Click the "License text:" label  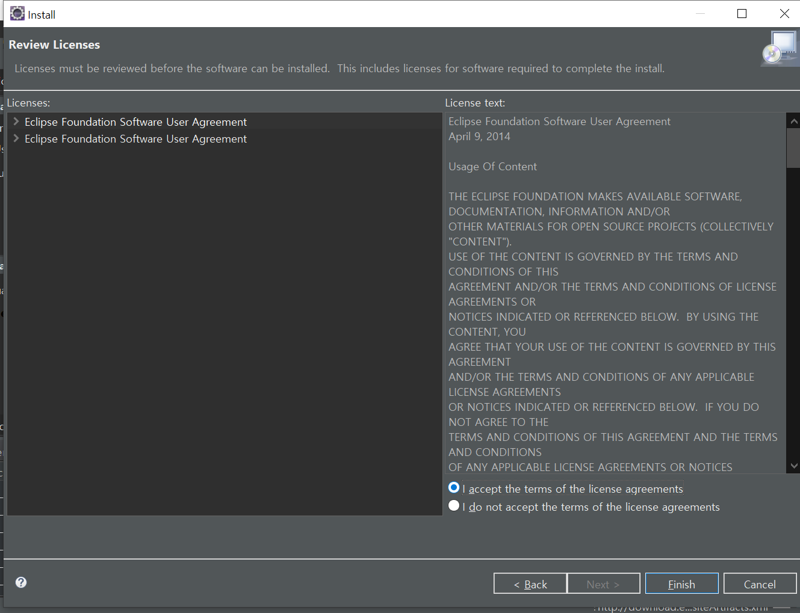[475, 103]
